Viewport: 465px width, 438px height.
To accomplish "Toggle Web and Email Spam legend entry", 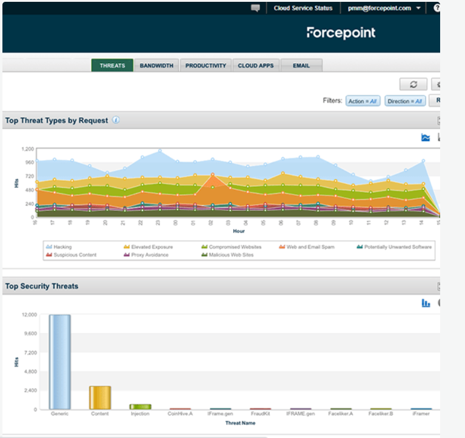I will 307,247.
